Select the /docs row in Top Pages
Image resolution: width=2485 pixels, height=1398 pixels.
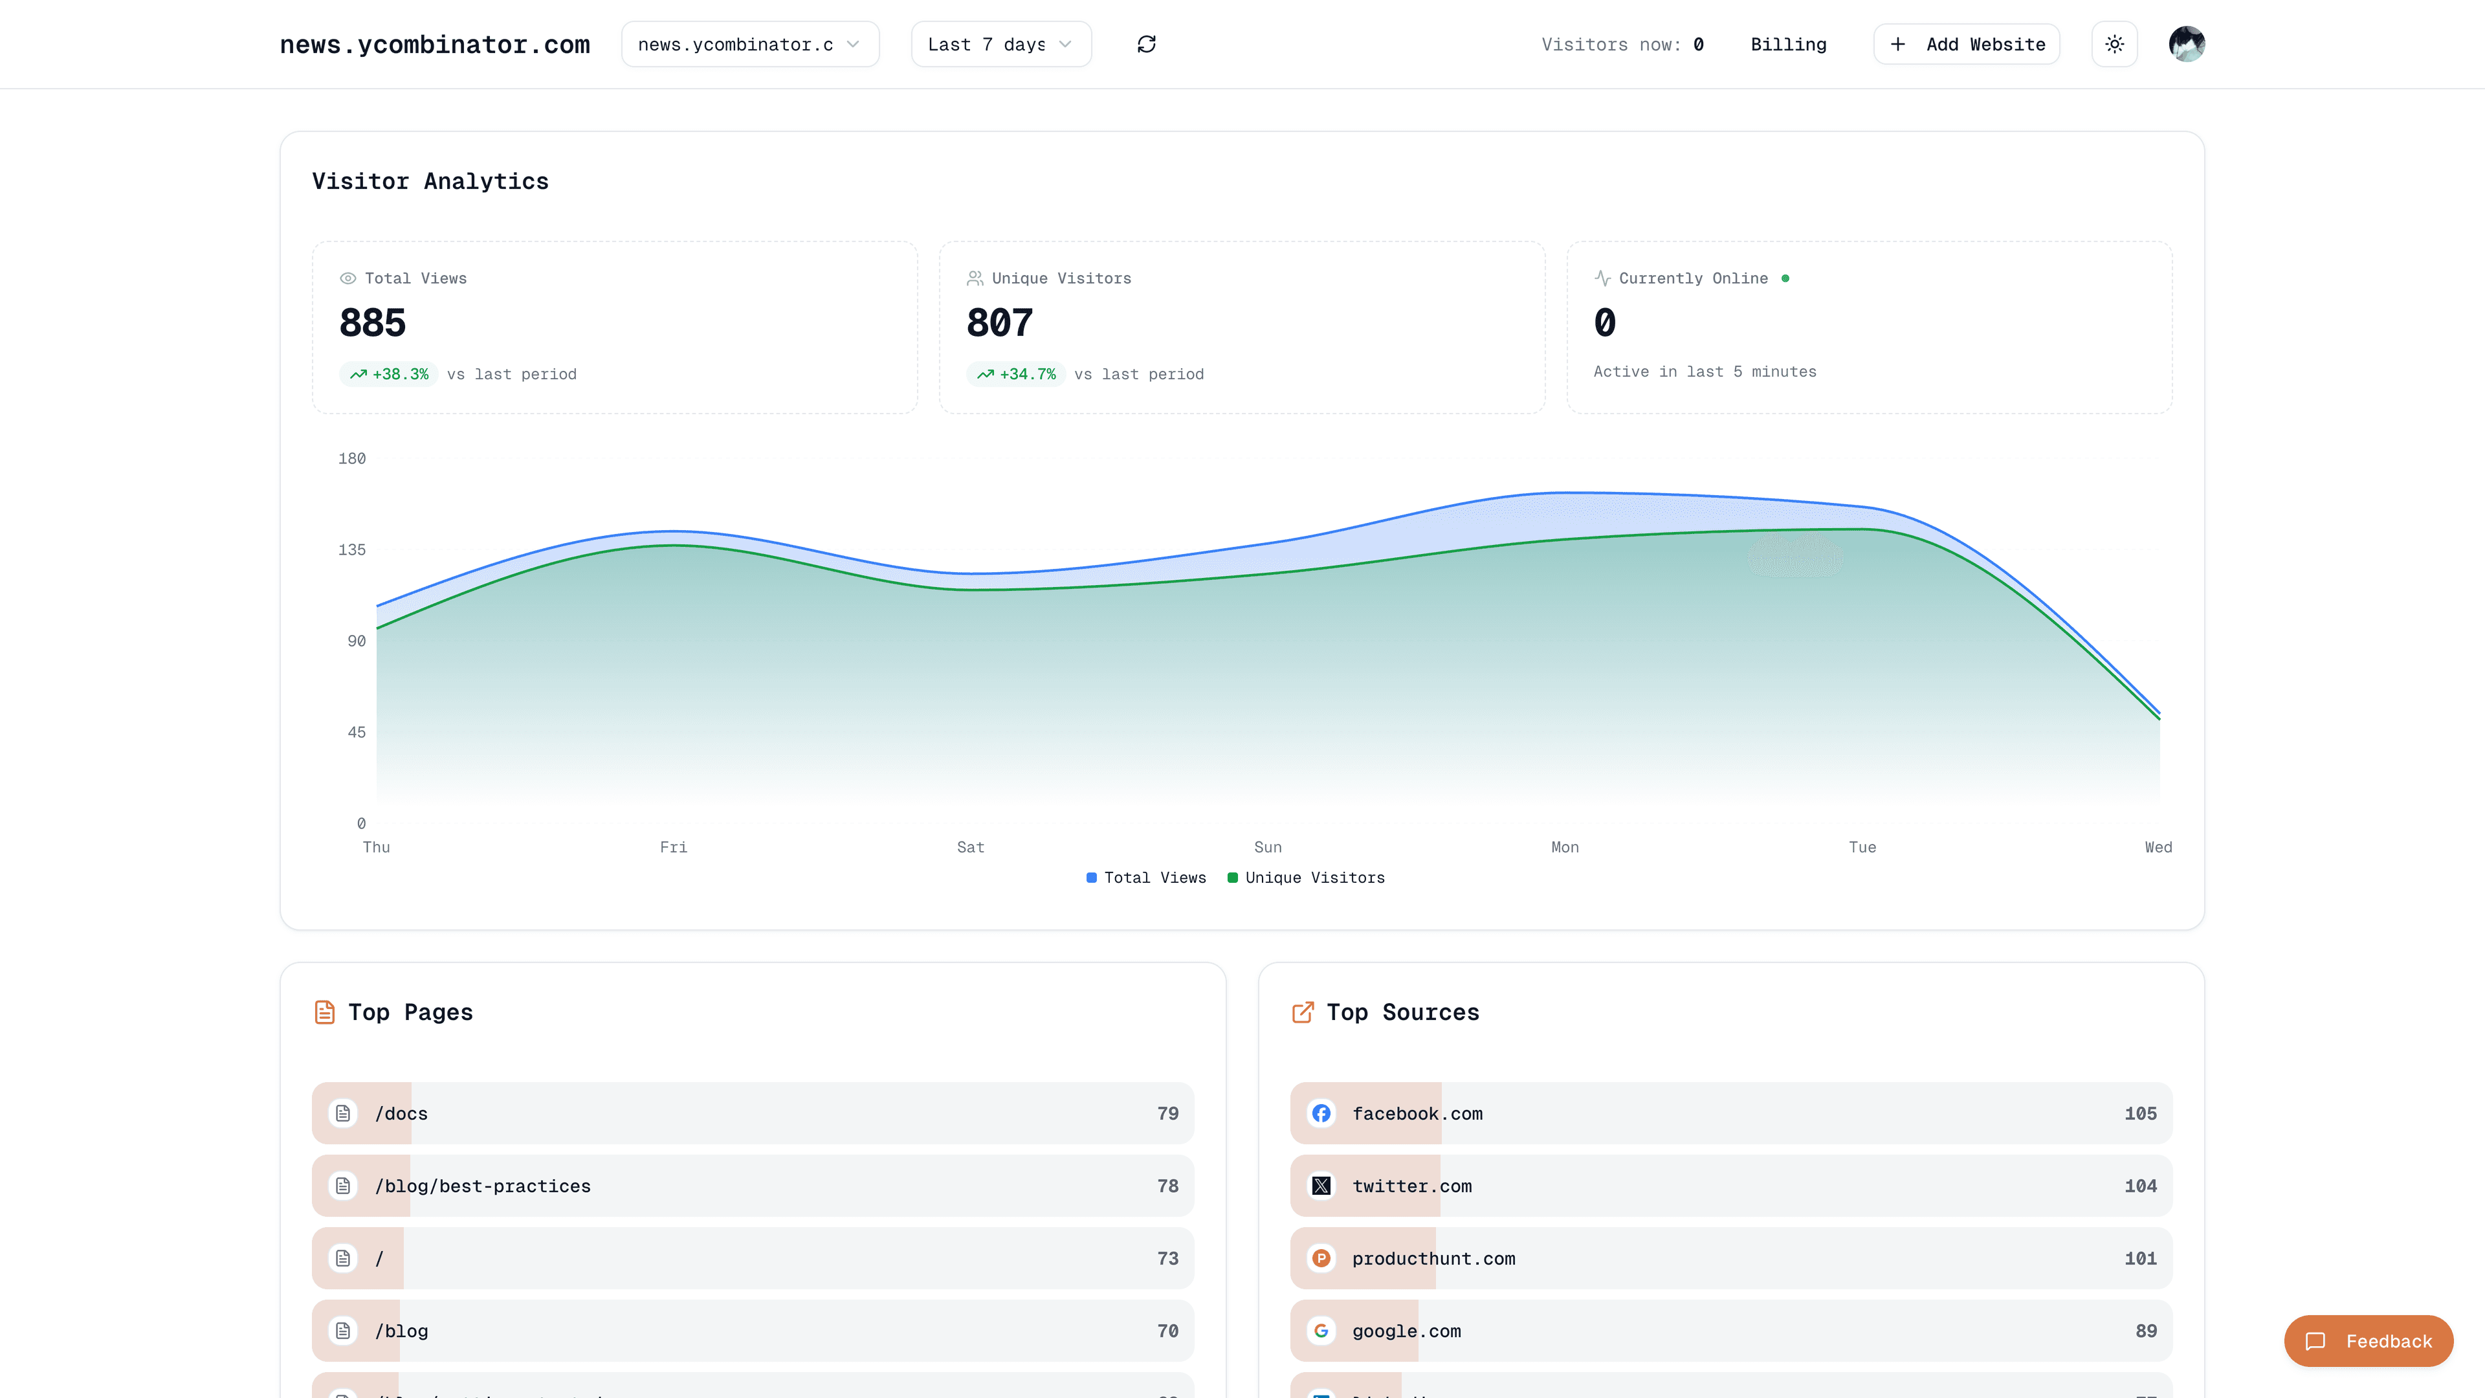click(751, 1113)
